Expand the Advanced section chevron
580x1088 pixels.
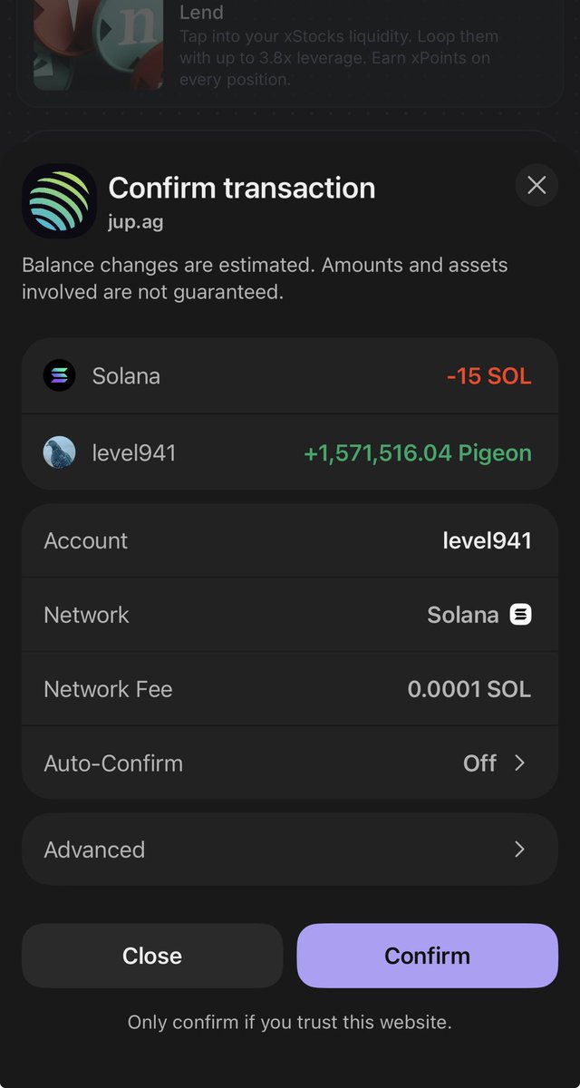pyautogui.click(x=520, y=850)
